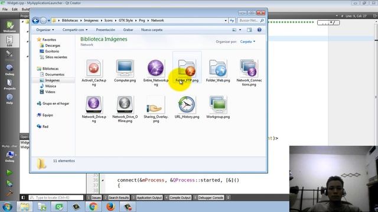Select the Sharing_Overlay.png file icon
The width and height of the screenshot is (378, 212).
click(156, 104)
